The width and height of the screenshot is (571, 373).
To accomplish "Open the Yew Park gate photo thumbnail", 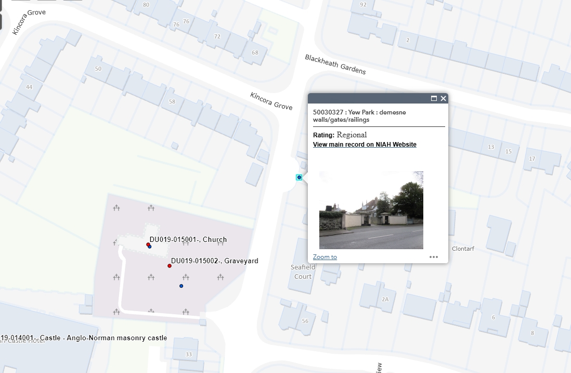I will point(371,210).
